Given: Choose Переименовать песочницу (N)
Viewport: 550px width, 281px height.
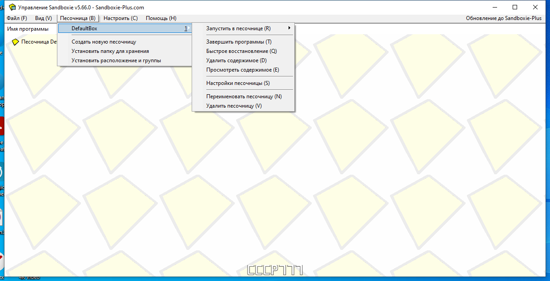Looking at the screenshot, I should (243, 96).
